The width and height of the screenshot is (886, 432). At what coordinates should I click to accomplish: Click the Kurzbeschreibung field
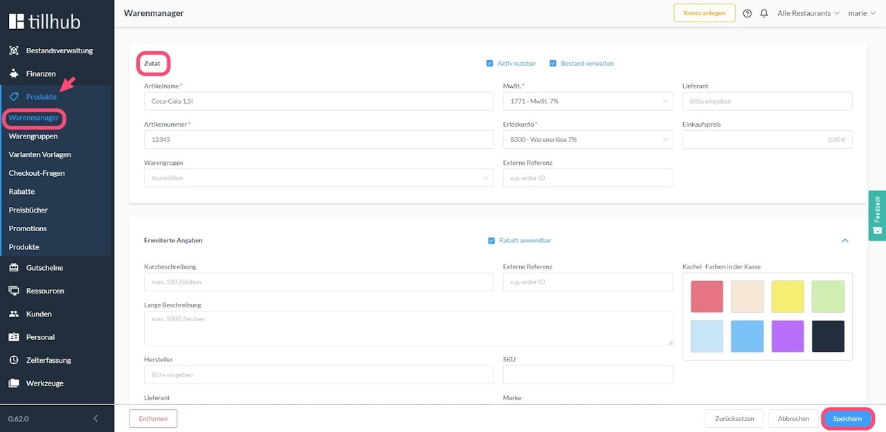(319, 282)
